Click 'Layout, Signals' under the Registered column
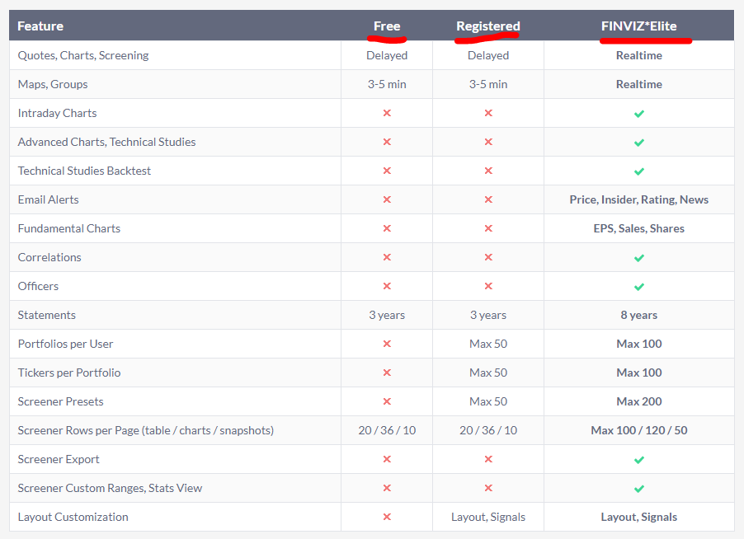 pyautogui.click(x=488, y=517)
